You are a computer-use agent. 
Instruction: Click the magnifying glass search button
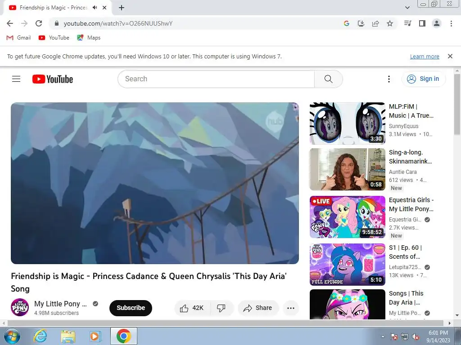pos(328,79)
